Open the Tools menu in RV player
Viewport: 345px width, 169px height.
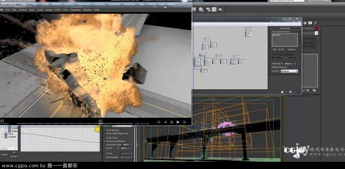pos(32,10)
